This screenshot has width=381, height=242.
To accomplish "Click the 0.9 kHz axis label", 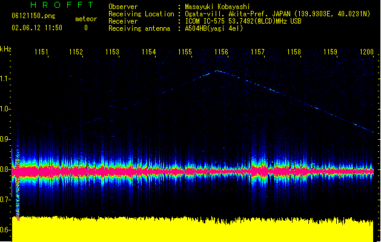I will (x=5, y=139).
